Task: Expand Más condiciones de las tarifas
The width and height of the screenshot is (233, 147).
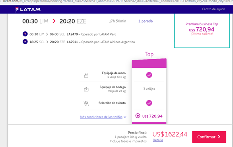Action: pos(101,117)
